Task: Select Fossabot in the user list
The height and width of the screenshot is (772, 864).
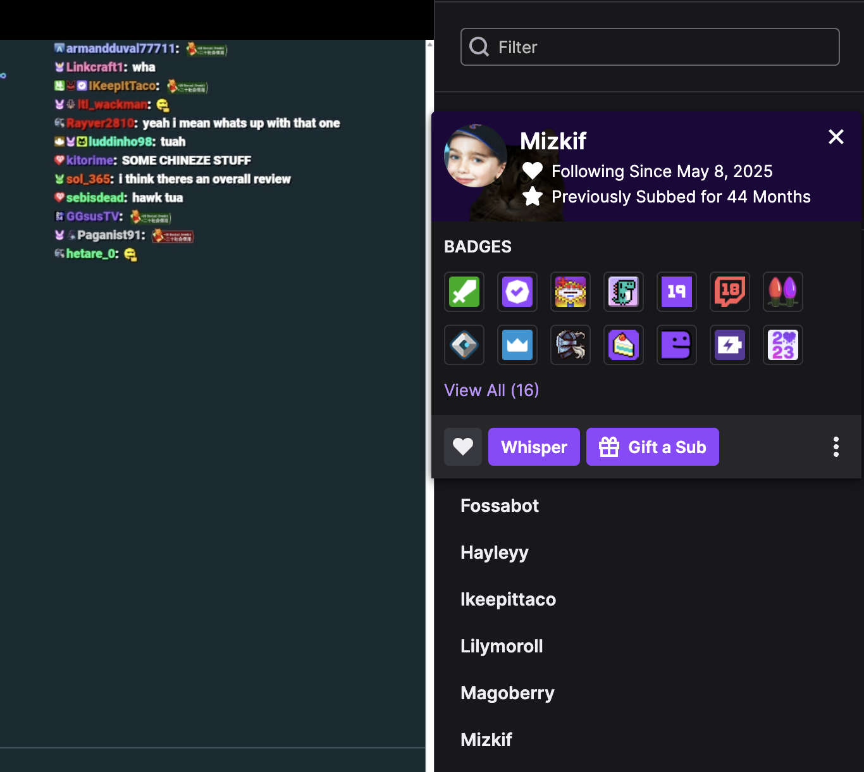Action: tap(500, 506)
